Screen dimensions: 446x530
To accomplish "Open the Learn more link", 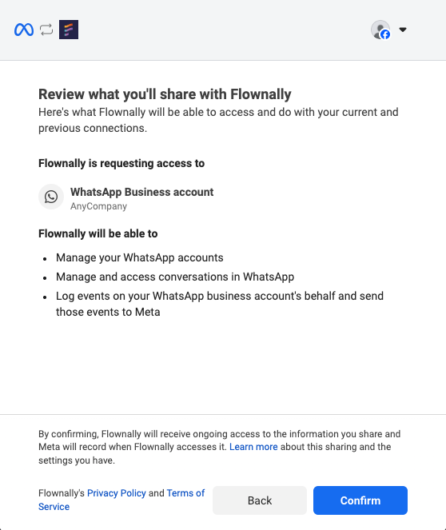I will [x=253, y=447].
